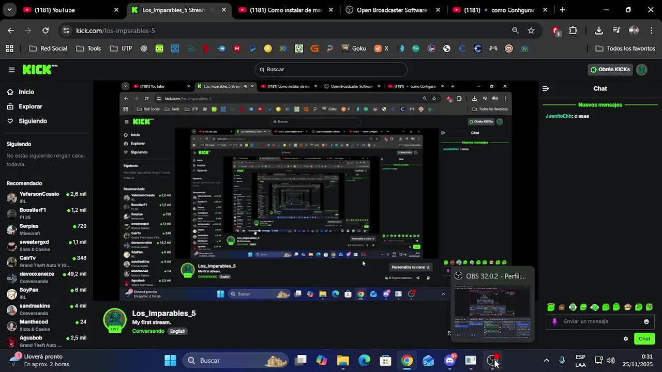
Task: Open the OBS Studio taskbar icon
Action: tap(492, 361)
